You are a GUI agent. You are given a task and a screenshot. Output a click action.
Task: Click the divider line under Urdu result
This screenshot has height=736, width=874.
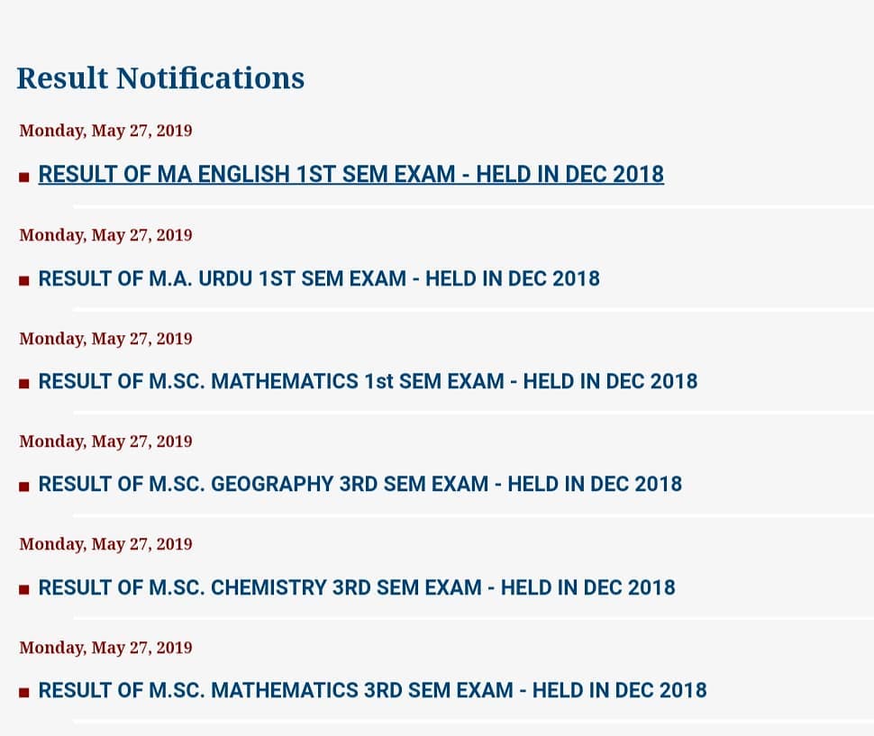click(473, 309)
